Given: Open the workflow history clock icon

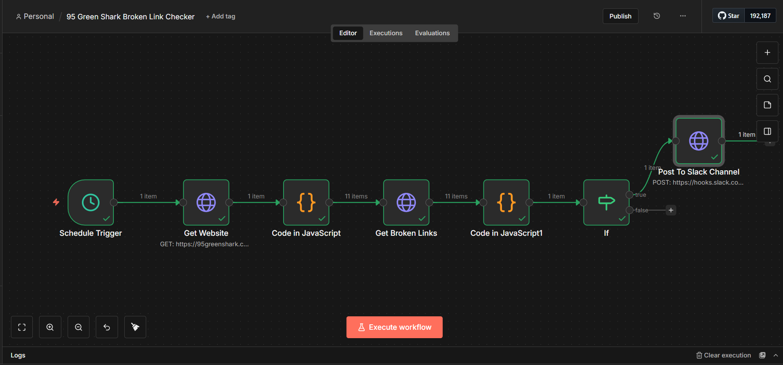Looking at the screenshot, I should (657, 16).
